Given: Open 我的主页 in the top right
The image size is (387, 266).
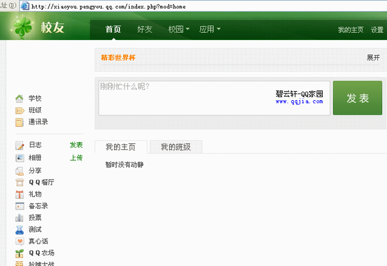Looking at the screenshot, I should (351, 30).
